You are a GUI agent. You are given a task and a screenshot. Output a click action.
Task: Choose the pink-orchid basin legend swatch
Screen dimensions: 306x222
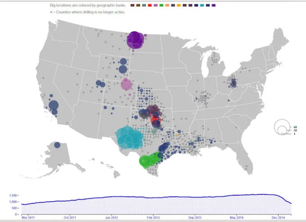point(155,5)
